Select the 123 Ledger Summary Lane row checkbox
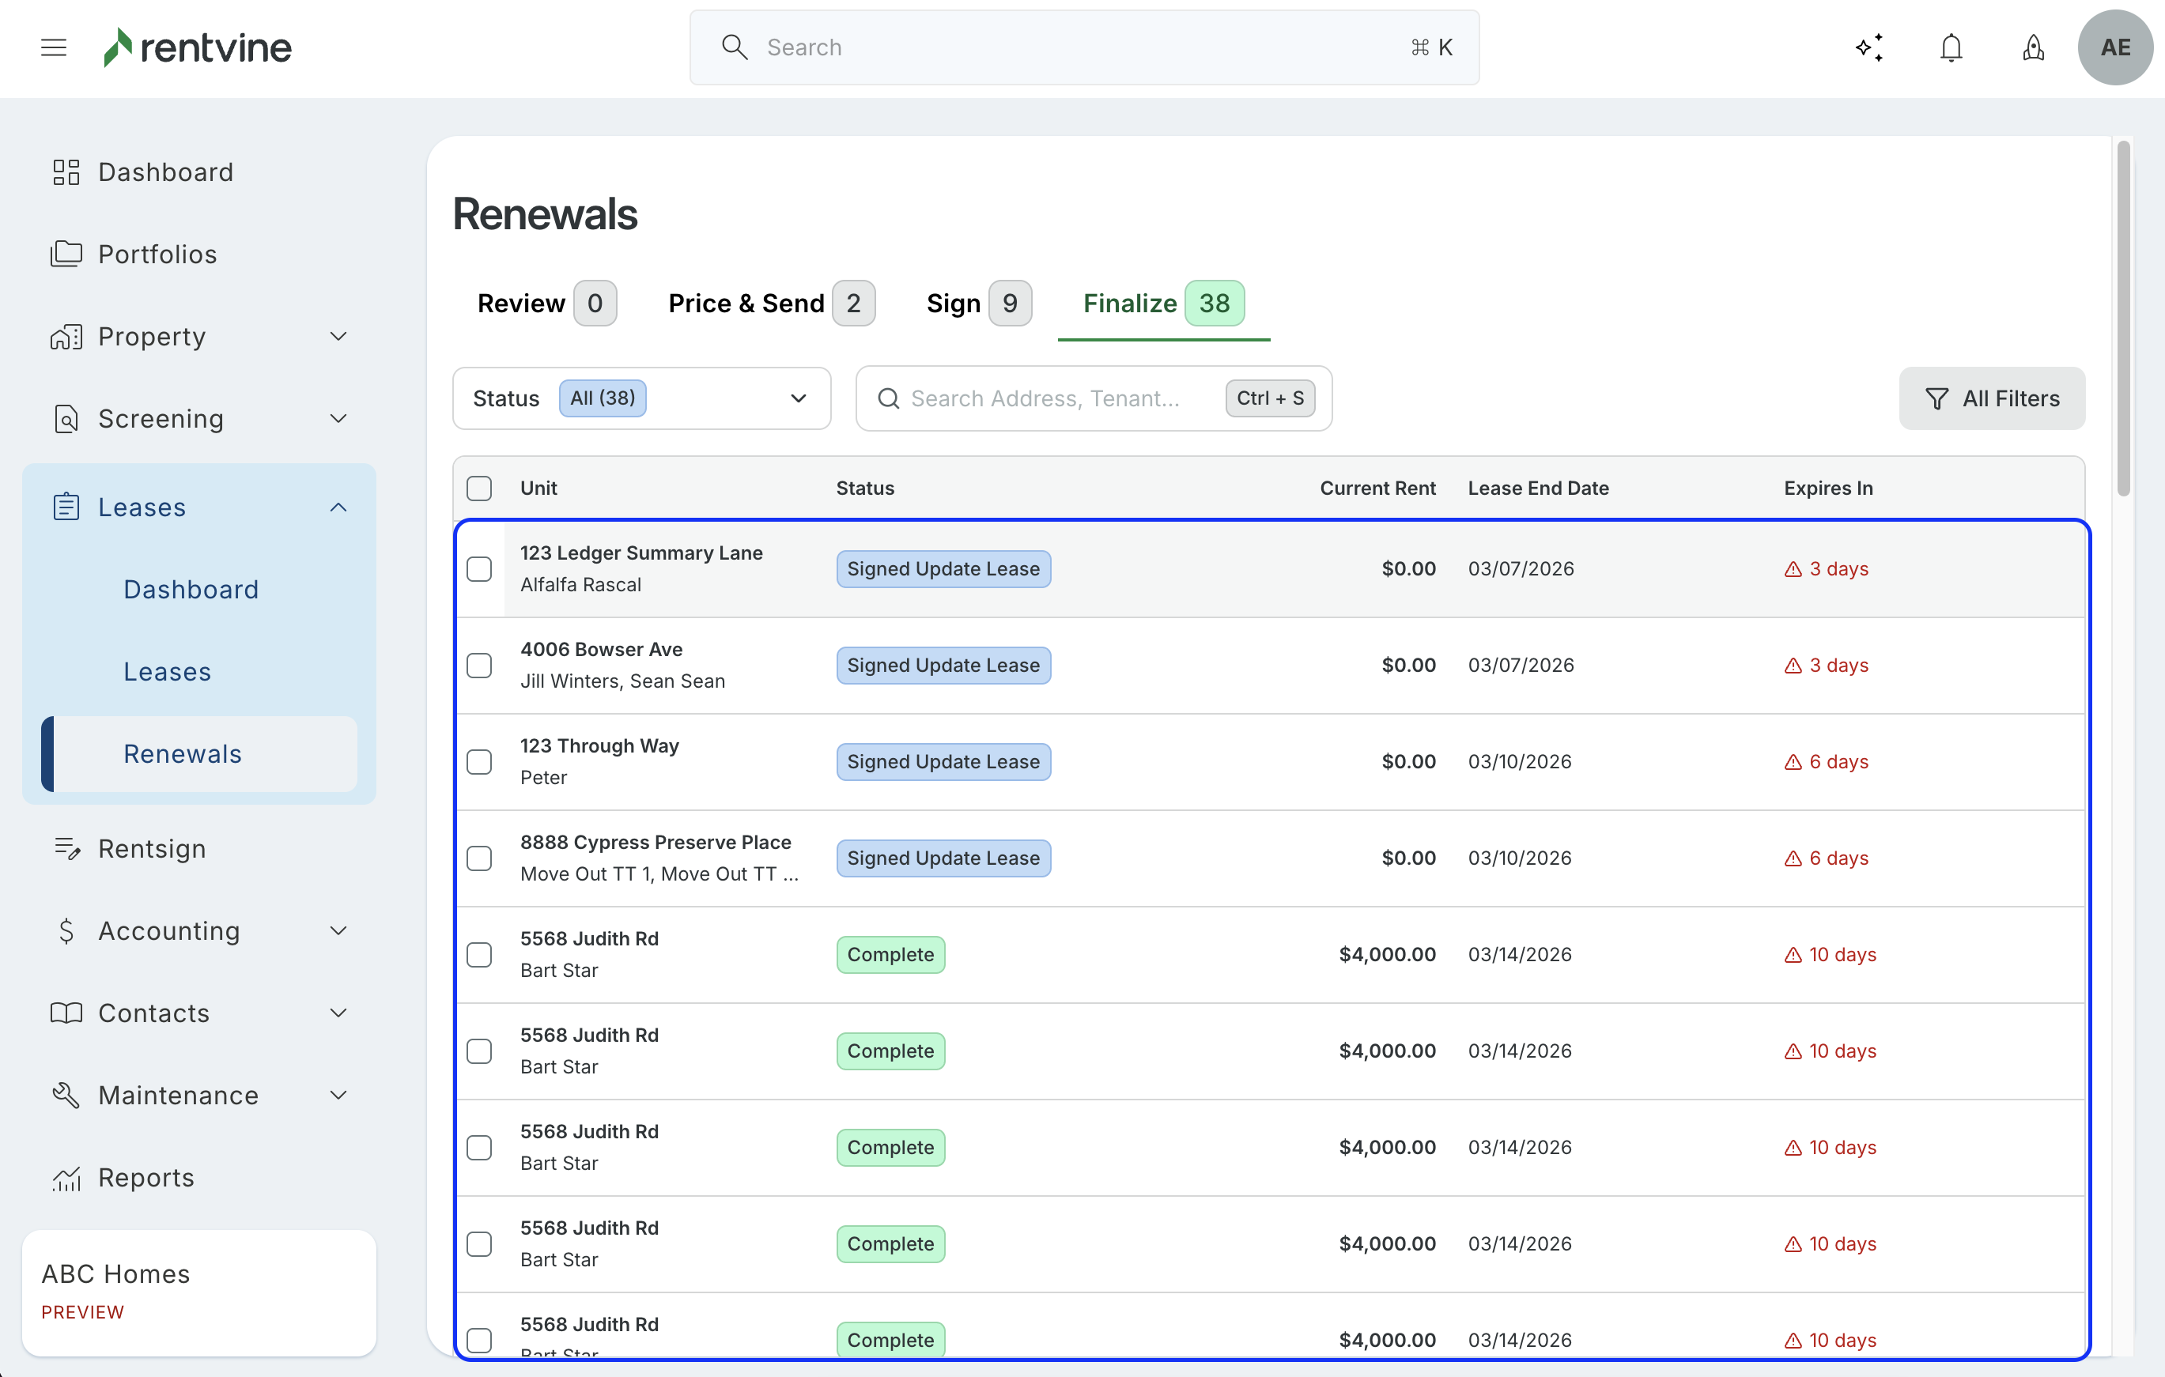2165x1377 pixels. coord(479,569)
